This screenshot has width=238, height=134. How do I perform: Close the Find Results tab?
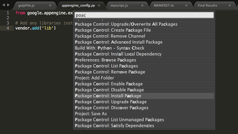(x=230, y=6)
